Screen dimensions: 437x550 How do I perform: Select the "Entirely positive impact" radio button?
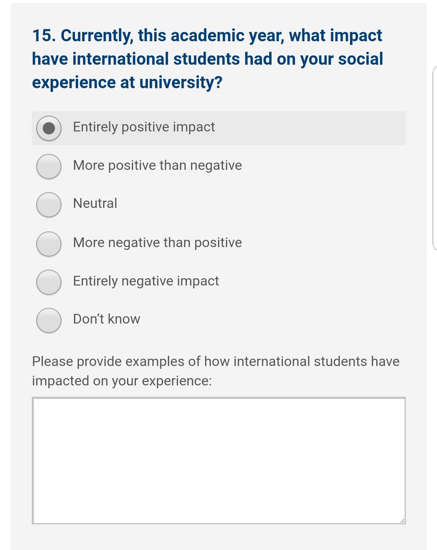49,128
